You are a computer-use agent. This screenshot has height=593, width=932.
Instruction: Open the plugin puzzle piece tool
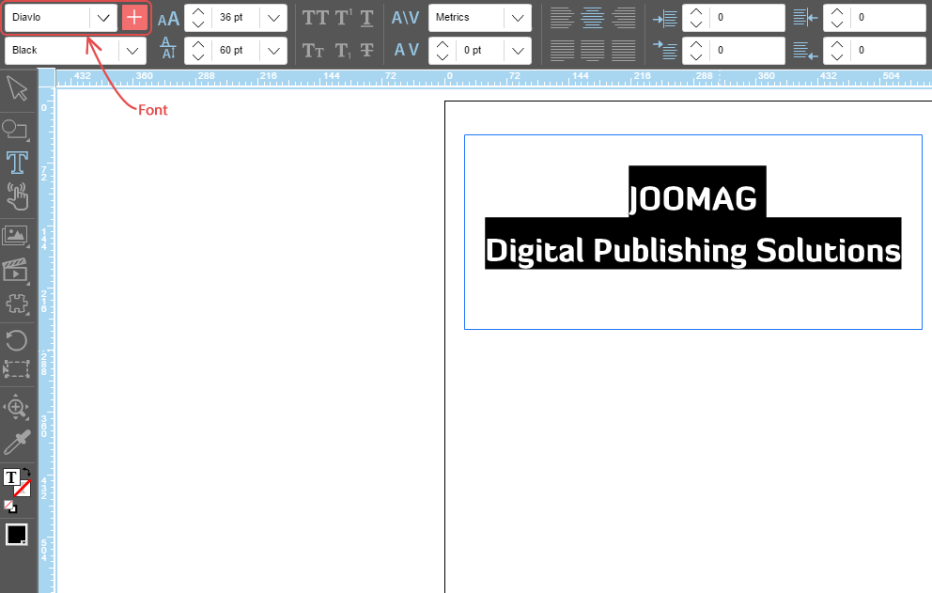point(16,304)
